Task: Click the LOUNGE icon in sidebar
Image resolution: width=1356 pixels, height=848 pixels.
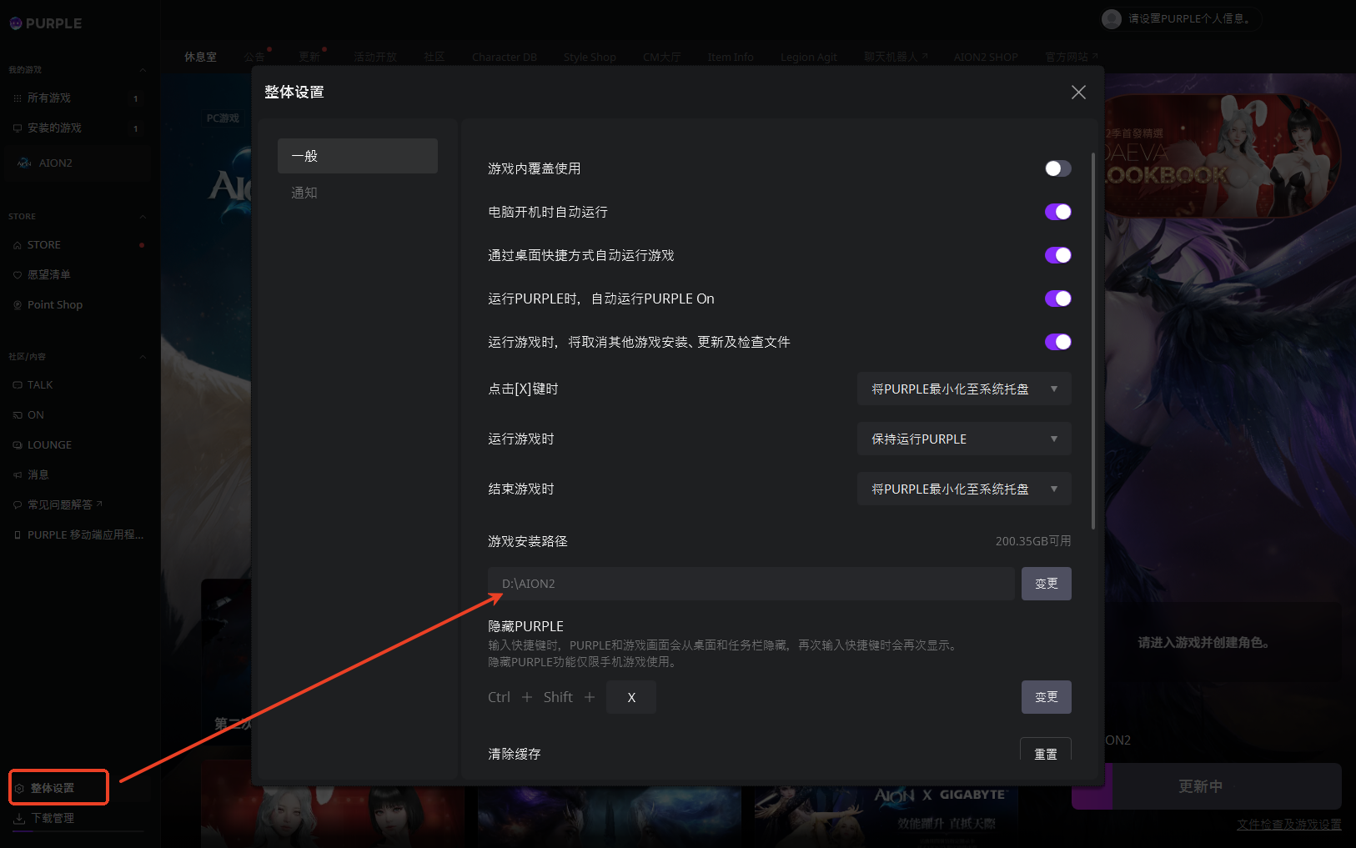Action: pyautogui.click(x=18, y=445)
